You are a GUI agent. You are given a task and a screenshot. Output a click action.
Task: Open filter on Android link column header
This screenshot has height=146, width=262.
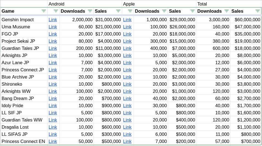tap(56, 11)
